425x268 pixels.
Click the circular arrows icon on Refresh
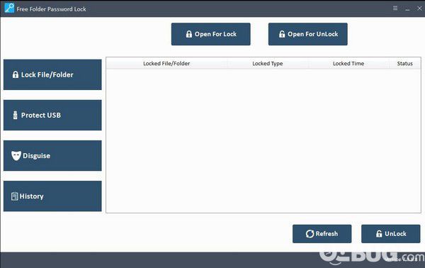310,233
